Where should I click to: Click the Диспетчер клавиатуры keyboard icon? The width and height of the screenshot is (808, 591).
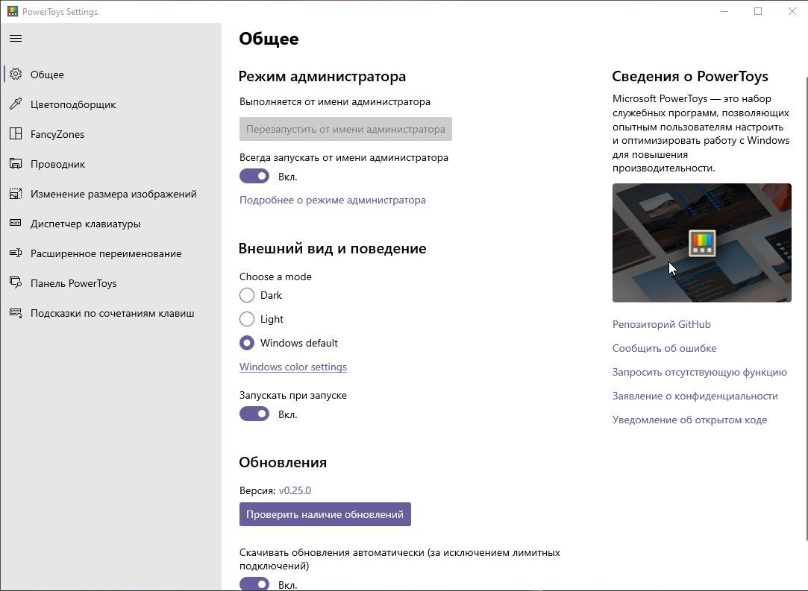[16, 224]
